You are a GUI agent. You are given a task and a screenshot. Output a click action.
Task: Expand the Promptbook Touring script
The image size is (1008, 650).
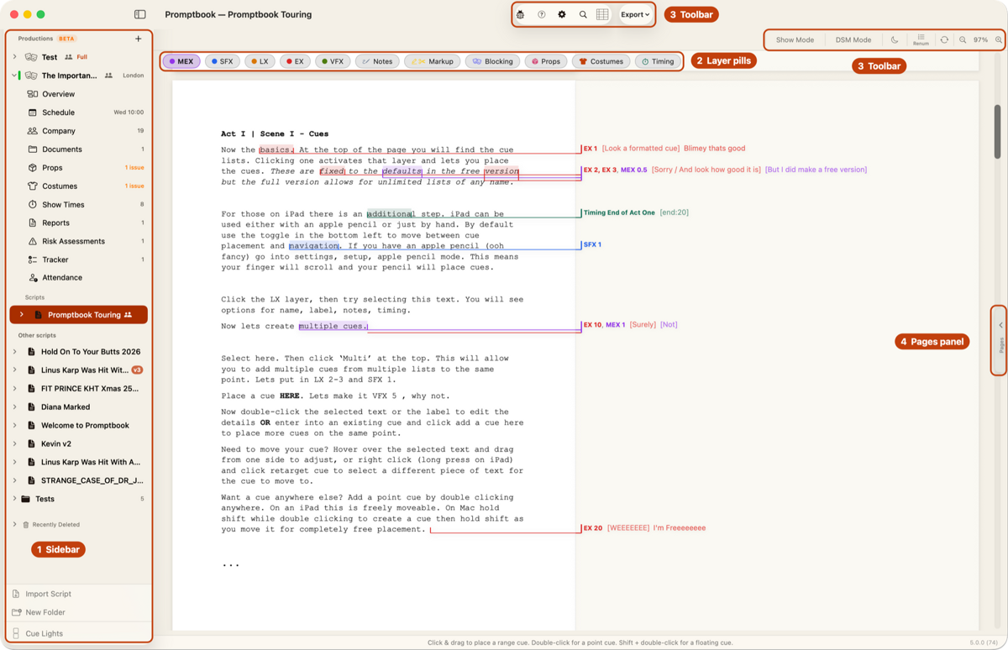(22, 315)
